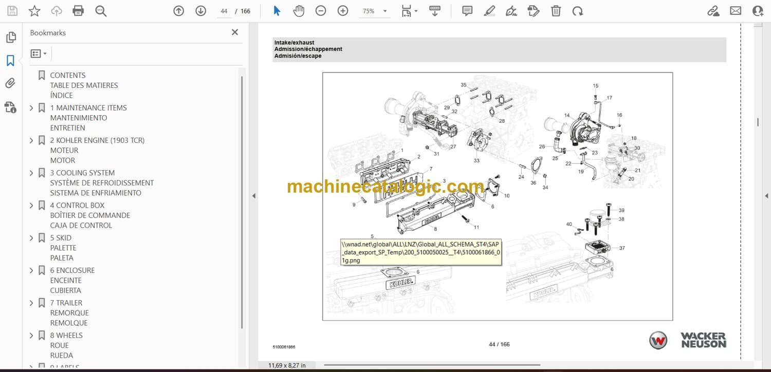Open the 3 COOLING SYSTEM bookmark
The image size is (771, 372).
click(x=82, y=173)
